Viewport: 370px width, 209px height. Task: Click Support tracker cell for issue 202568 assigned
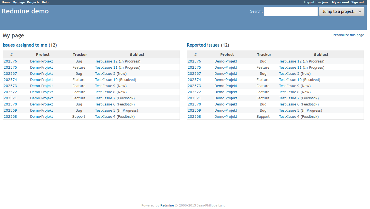(x=79, y=117)
